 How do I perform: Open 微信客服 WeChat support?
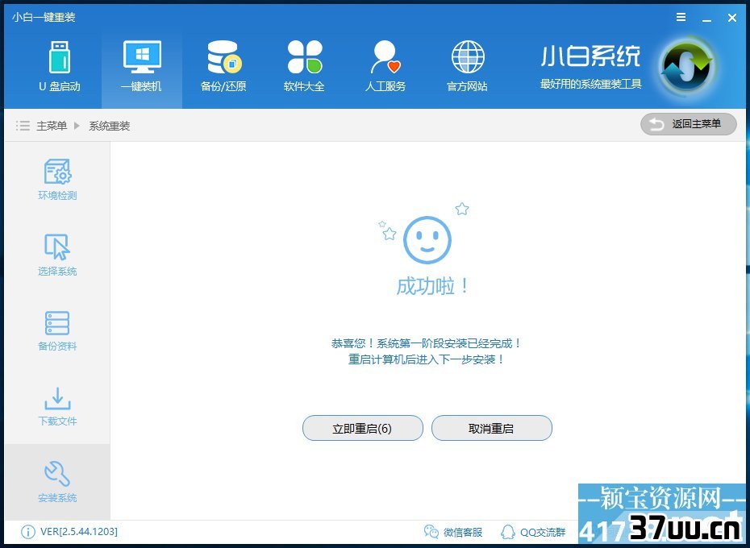tap(453, 532)
